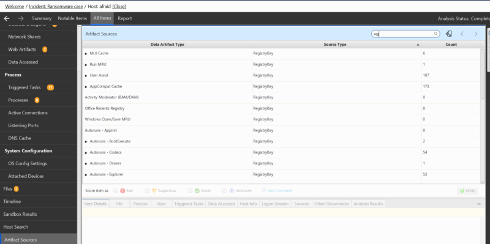Expand the Autoruns - Codecs row
The image size is (490, 244).
pos(86,153)
